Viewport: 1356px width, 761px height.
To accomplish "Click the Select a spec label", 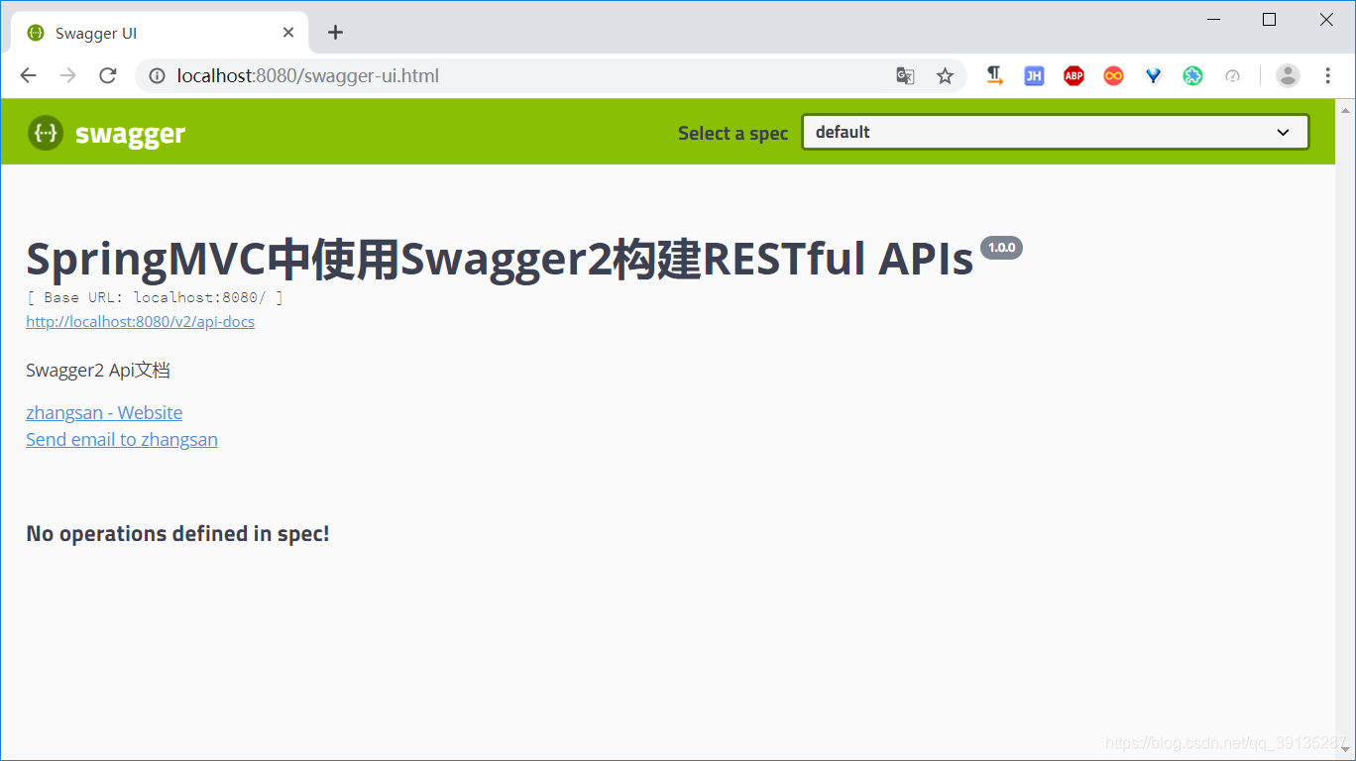I will [x=733, y=133].
